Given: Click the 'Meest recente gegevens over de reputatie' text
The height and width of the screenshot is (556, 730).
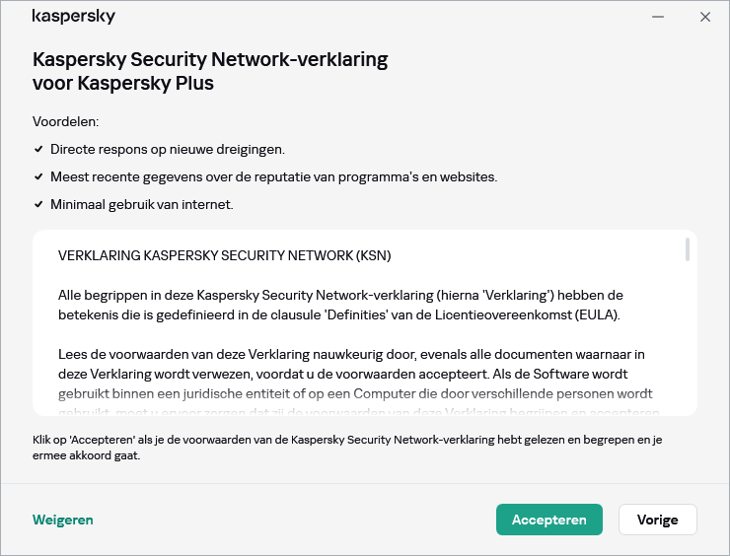Looking at the screenshot, I should 273,176.
